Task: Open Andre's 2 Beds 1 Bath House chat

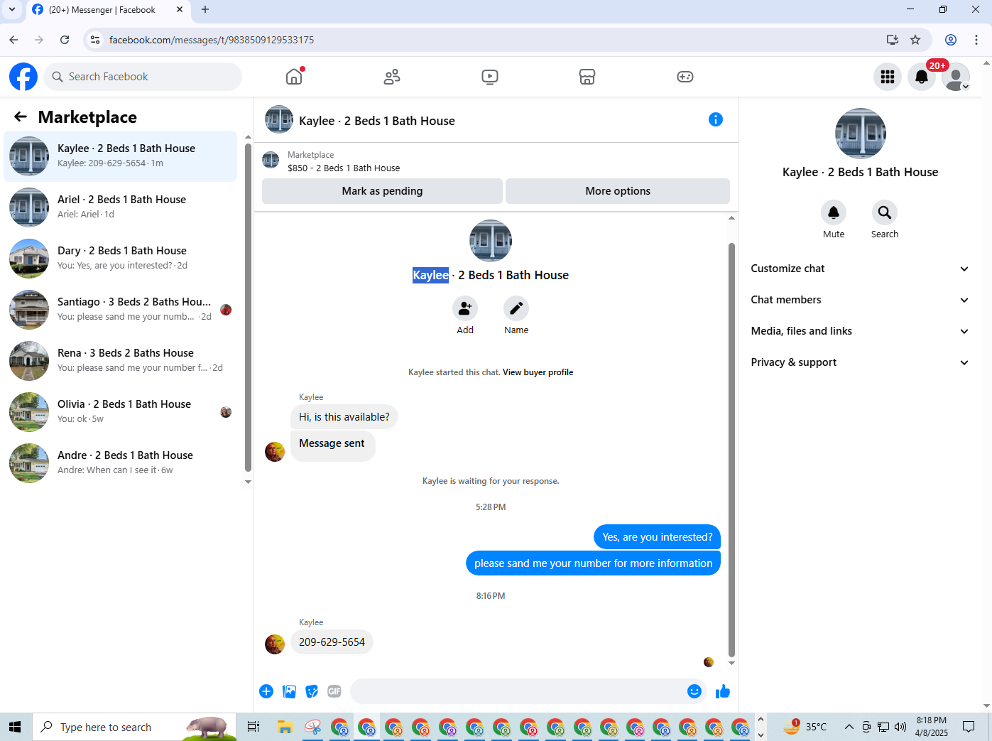Action: pyautogui.click(x=121, y=463)
